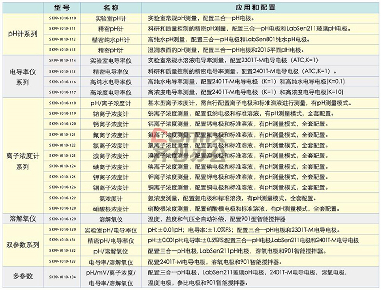The width and height of the screenshot is (381, 290).
Task: Click description 实验室常规pH测量 configuration text
Action: point(202,18)
